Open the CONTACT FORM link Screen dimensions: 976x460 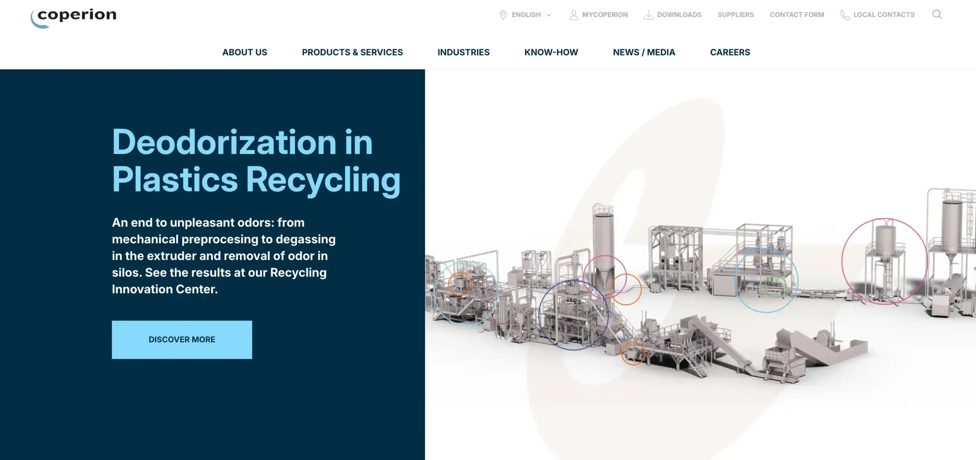[797, 15]
